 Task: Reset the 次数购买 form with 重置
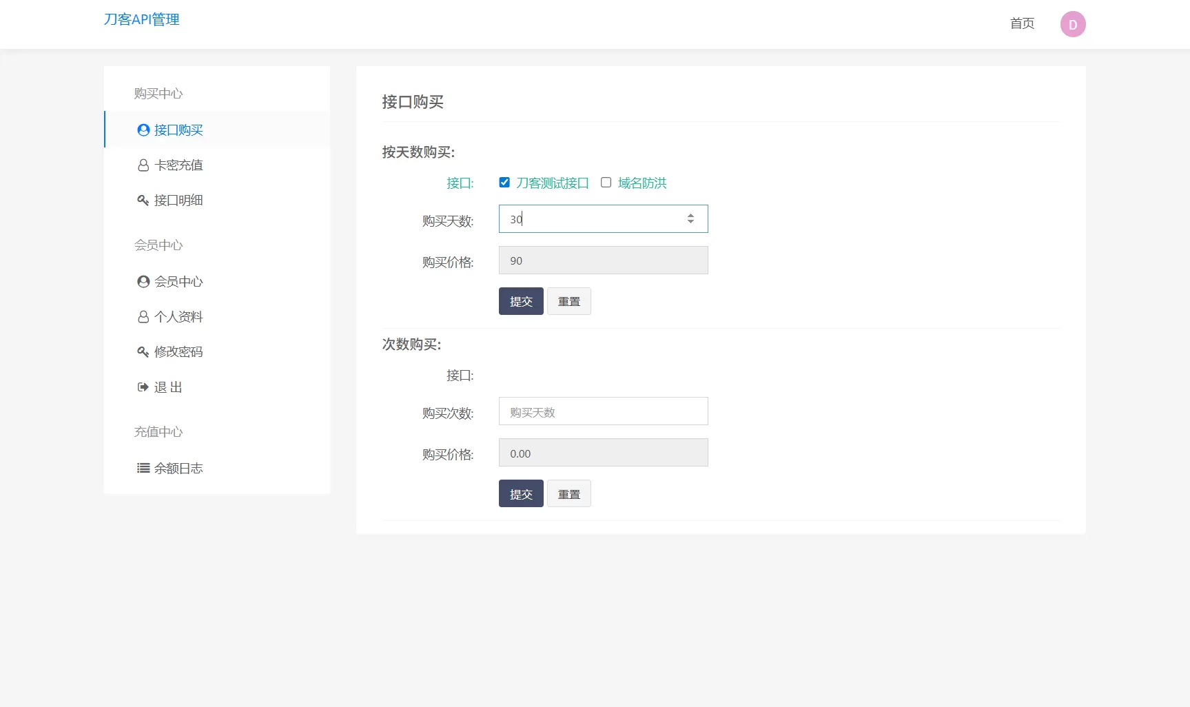pyautogui.click(x=568, y=493)
